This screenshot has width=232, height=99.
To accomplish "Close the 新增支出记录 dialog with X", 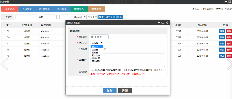I will pyautogui.click(x=167, y=23).
